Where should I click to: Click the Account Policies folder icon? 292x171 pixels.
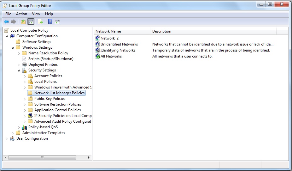30,76
